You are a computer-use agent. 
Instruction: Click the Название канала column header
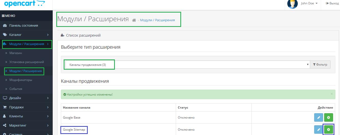(76, 108)
